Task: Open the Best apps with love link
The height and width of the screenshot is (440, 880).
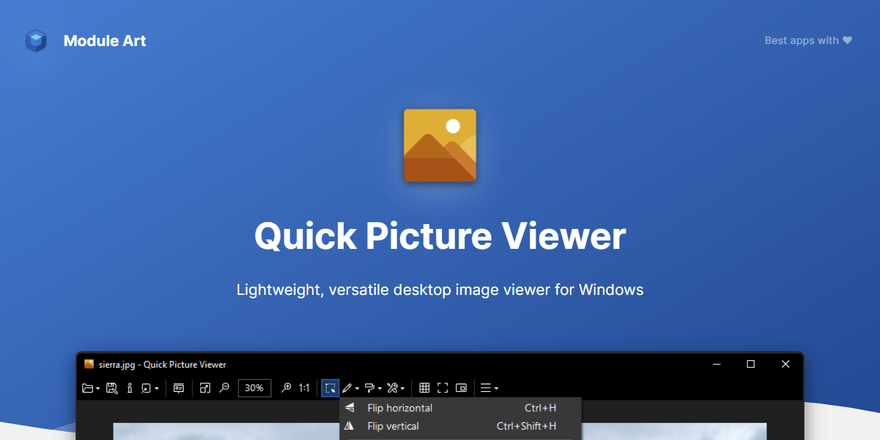Action: pos(808,41)
